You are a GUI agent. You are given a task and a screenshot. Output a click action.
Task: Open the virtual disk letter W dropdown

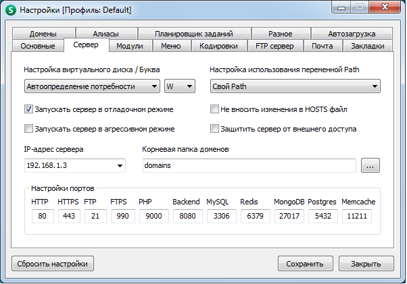pos(179,86)
